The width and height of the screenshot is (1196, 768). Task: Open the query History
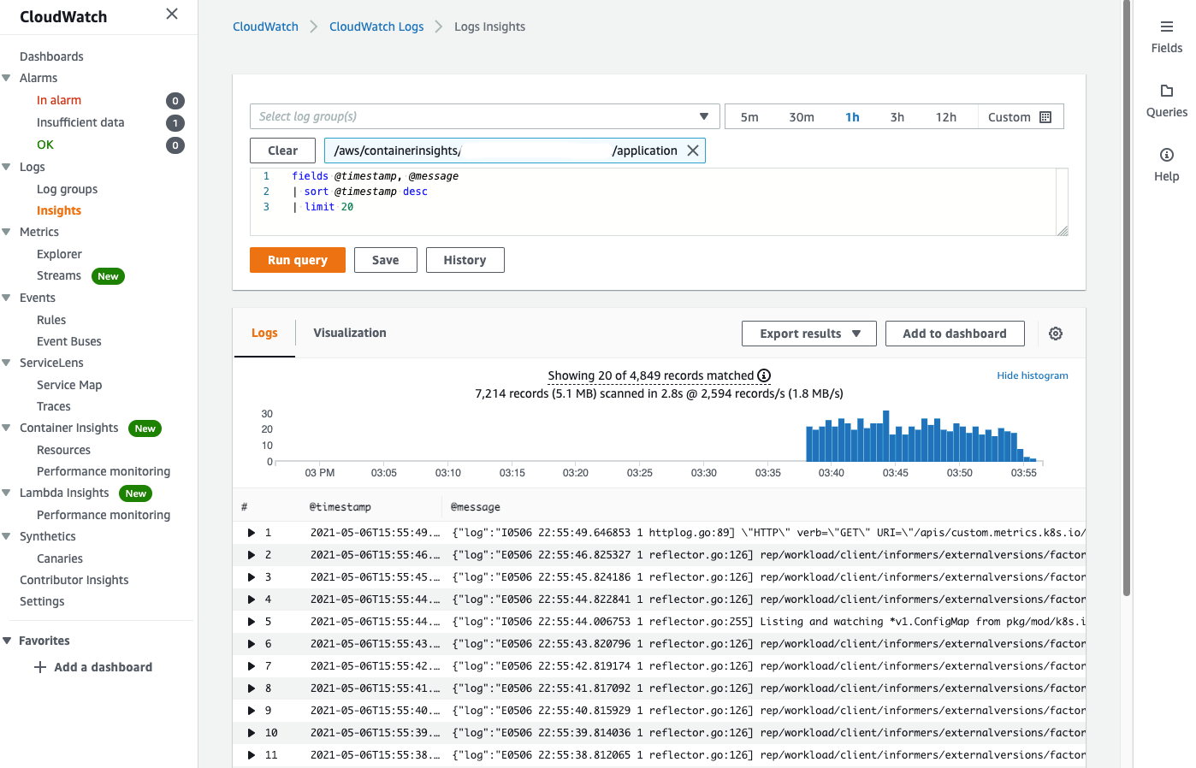(x=465, y=260)
